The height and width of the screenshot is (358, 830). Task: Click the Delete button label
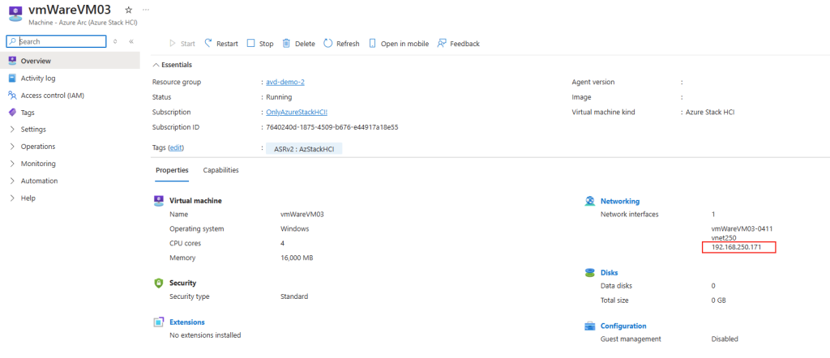[x=305, y=44]
